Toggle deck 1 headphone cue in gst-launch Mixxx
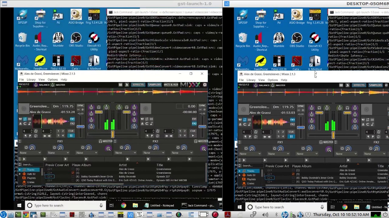 click(x=99, y=107)
